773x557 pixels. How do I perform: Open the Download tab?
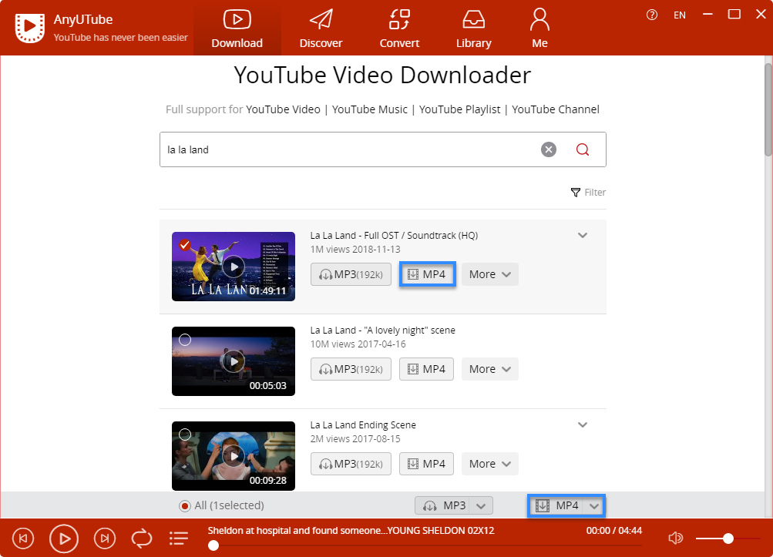[237, 29]
